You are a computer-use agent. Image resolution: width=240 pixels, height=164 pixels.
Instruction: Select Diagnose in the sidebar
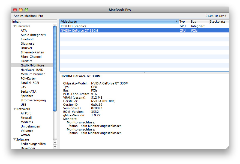27,44
